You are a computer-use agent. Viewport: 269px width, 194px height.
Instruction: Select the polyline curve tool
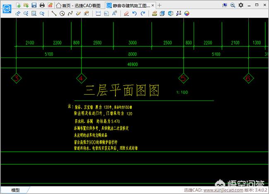coord(70,13)
